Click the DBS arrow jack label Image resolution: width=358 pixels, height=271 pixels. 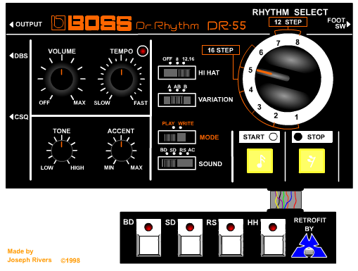[x=19, y=56]
